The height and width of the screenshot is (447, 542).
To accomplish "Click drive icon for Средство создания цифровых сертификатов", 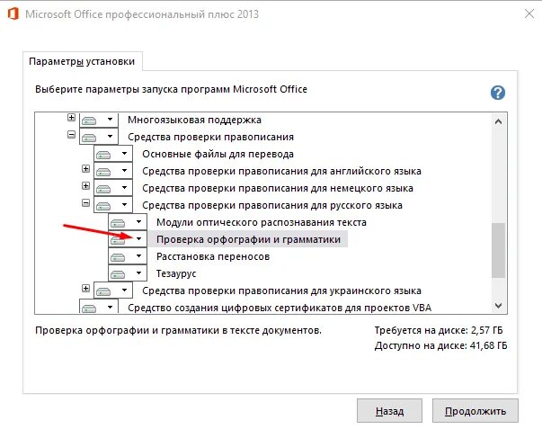I will (89, 308).
